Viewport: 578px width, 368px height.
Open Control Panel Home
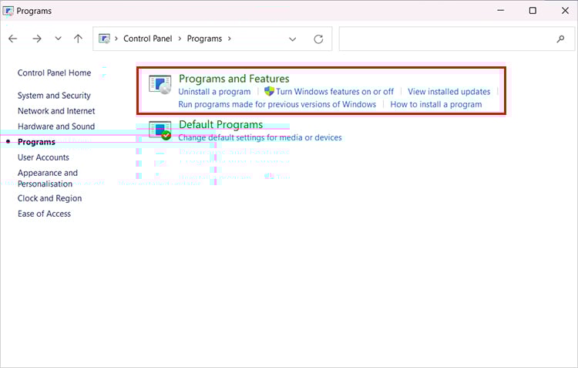(x=54, y=73)
